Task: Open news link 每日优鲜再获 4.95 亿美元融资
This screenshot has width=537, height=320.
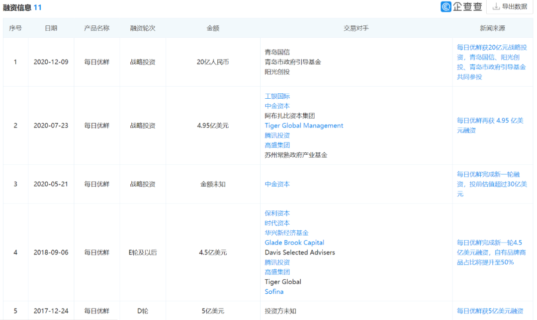Action: 490,126
